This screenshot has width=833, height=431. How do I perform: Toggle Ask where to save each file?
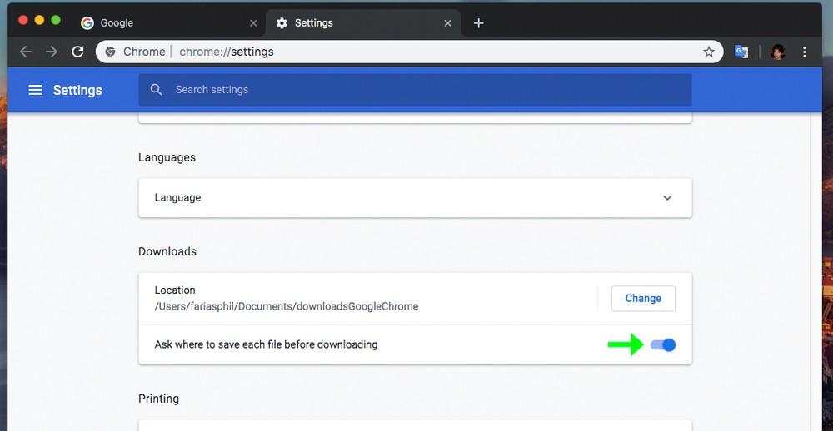click(x=663, y=344)
